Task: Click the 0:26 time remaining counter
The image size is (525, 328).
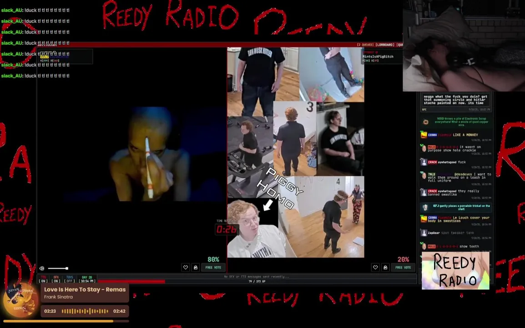Action: pos(227,230)
